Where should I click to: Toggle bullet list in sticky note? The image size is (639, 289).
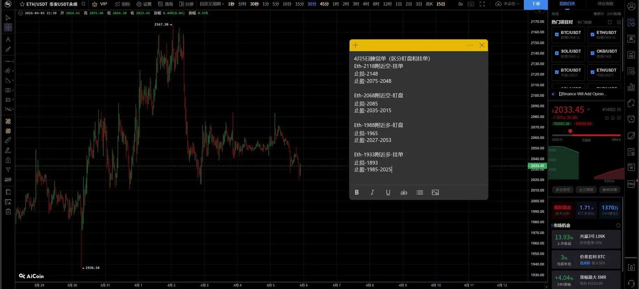(420, 192)
